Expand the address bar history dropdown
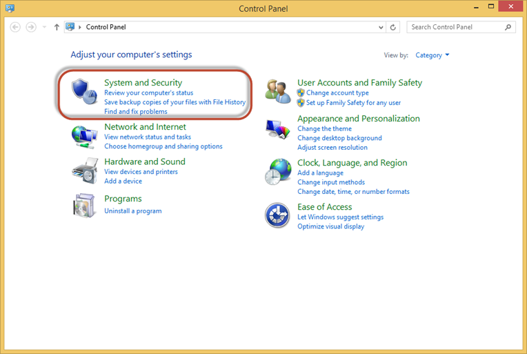Image resolution: width=527 pixels, height=354 pixels. [381, 27]
